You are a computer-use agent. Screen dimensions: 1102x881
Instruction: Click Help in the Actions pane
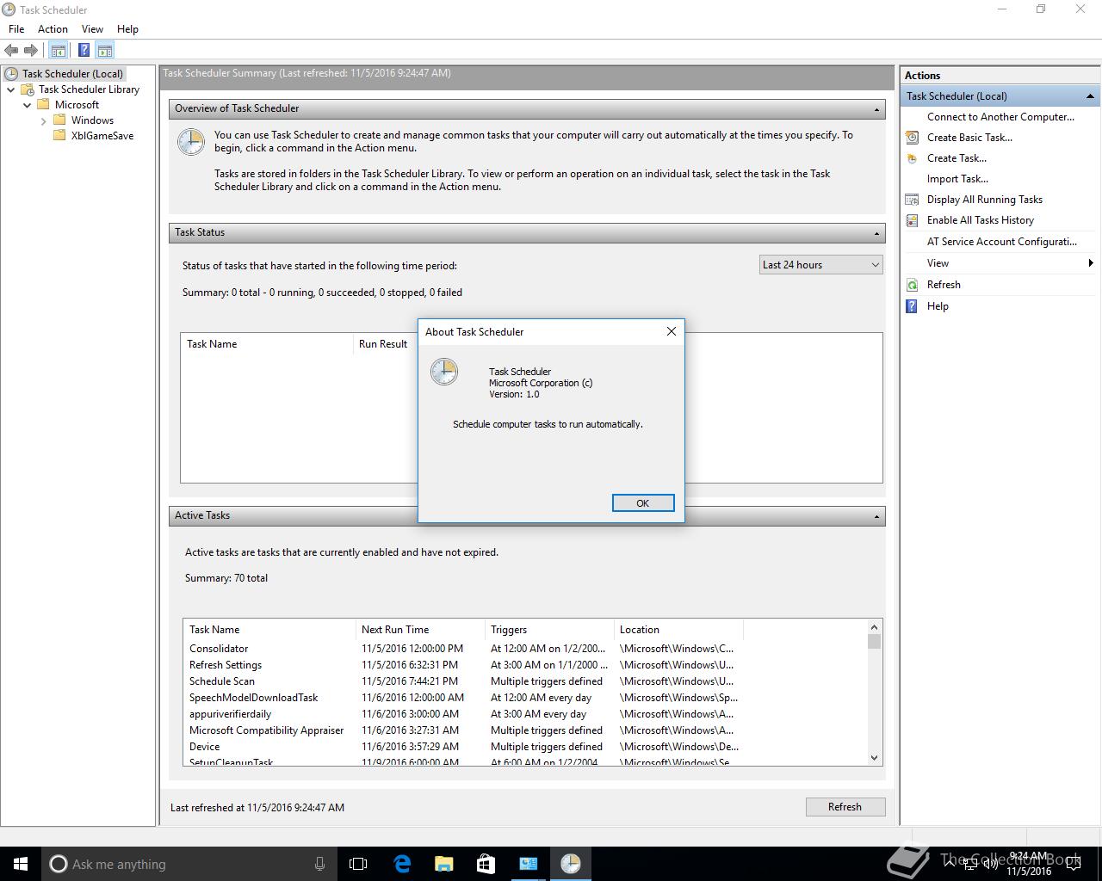pyautogui.click(x=938, y=306)
